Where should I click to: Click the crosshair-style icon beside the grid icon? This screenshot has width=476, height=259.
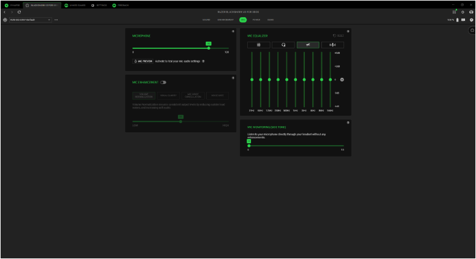463,12
